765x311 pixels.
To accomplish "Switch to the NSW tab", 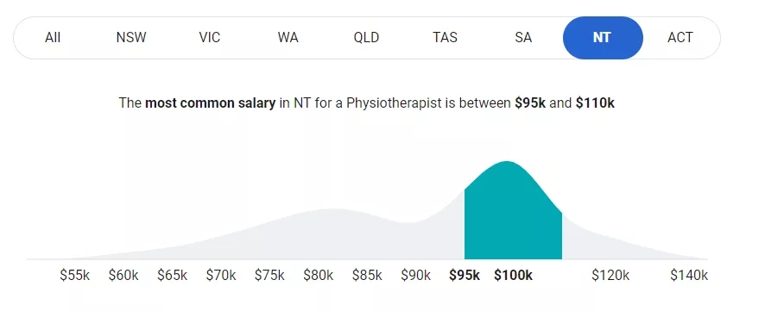I will 131,38.
